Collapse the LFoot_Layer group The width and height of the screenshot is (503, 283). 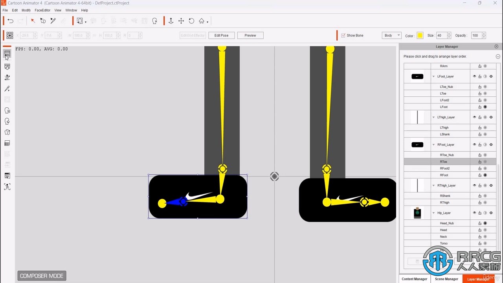[434, 77]
